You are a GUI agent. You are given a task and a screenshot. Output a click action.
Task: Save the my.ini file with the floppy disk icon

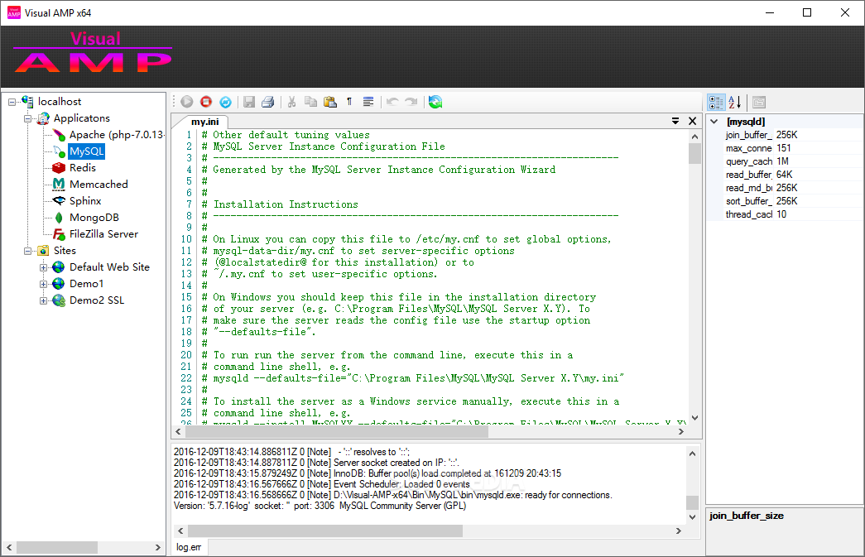249,102
